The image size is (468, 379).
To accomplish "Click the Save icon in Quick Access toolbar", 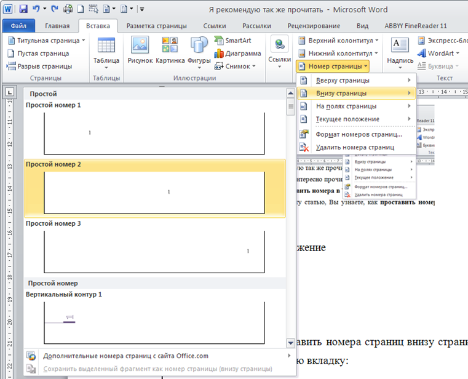I will pyautogui.click(x=23, y=9).
